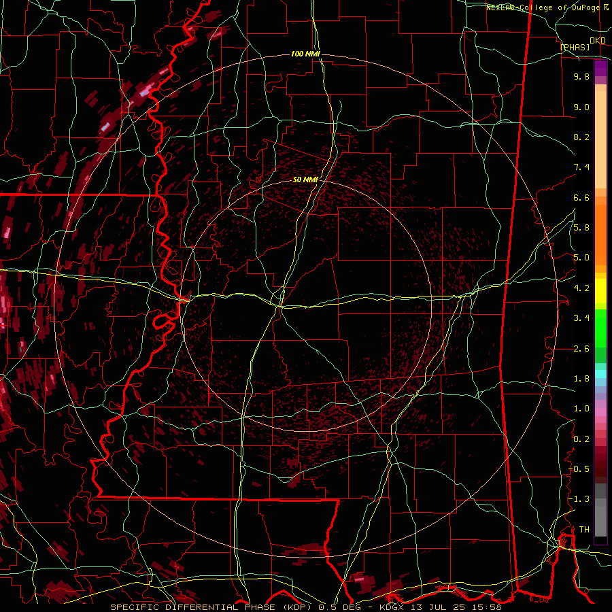Click the SPECIFIC DIFFERENTIAL PHASE (KDP) caption
Image resolution: width=612 pixels, height=612 pixels.
point(213,607)
